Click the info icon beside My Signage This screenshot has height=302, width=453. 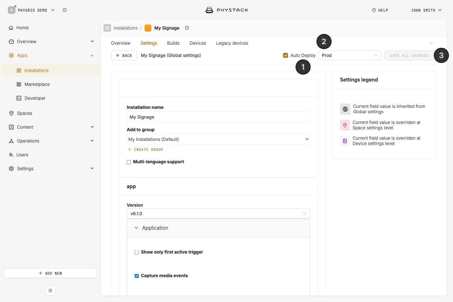click(x=187, y=28)
